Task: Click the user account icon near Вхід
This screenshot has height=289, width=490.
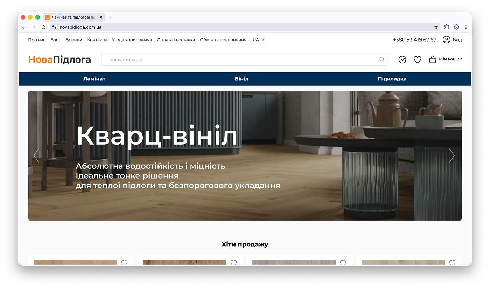Action: [x=447, y=39]
